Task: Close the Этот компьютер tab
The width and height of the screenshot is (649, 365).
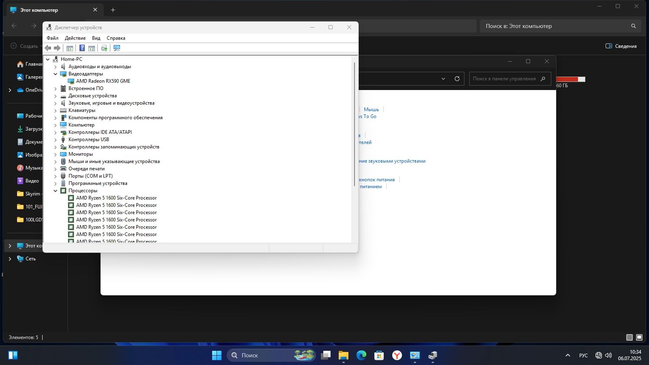Action: tap(95, 10)
